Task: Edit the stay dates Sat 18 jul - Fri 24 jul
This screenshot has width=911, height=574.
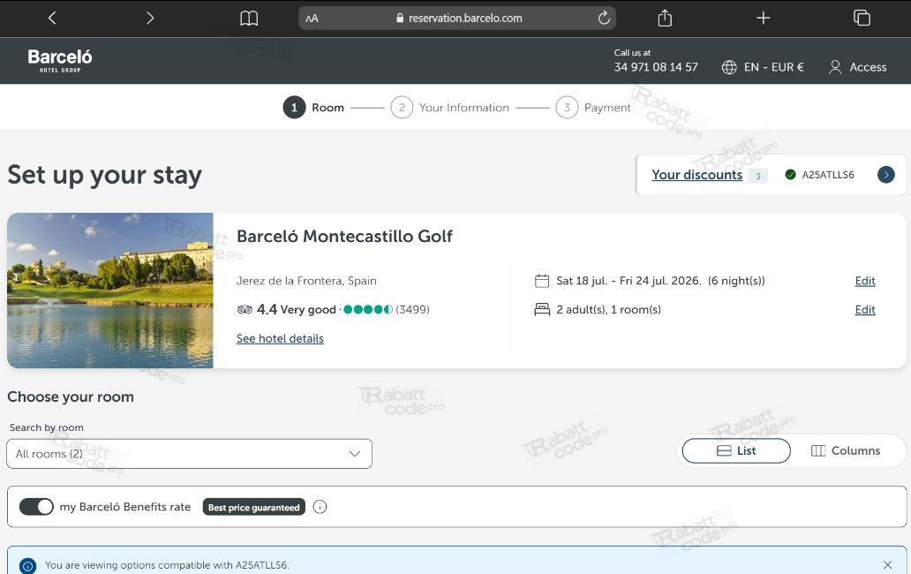Action: [x=864, y=281]
